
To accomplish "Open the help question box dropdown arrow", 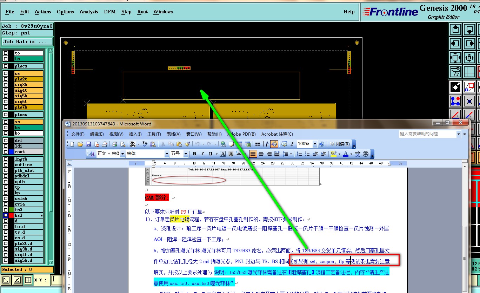I will 459,134.
